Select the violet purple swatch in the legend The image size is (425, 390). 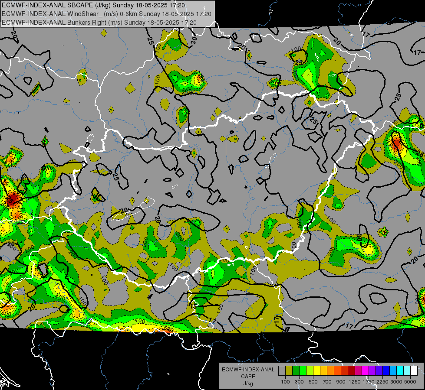(x=372, y=371)
